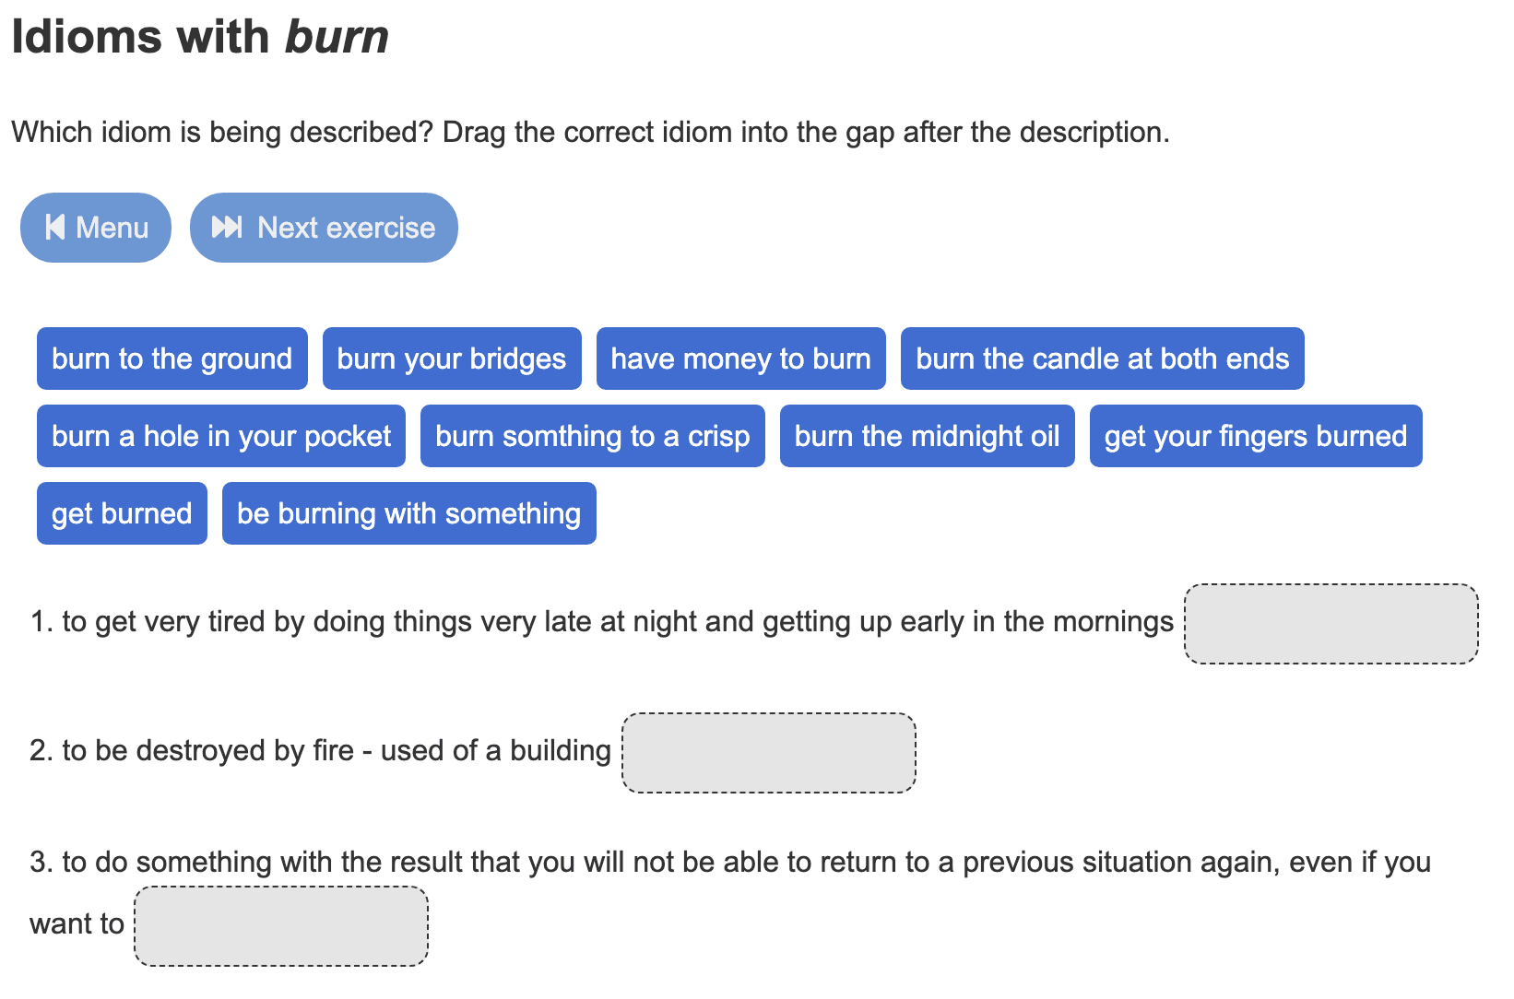Click the skip-back icon on Menu button
The width and height of the screenshot is (1514, 999).
click(55, 227)
